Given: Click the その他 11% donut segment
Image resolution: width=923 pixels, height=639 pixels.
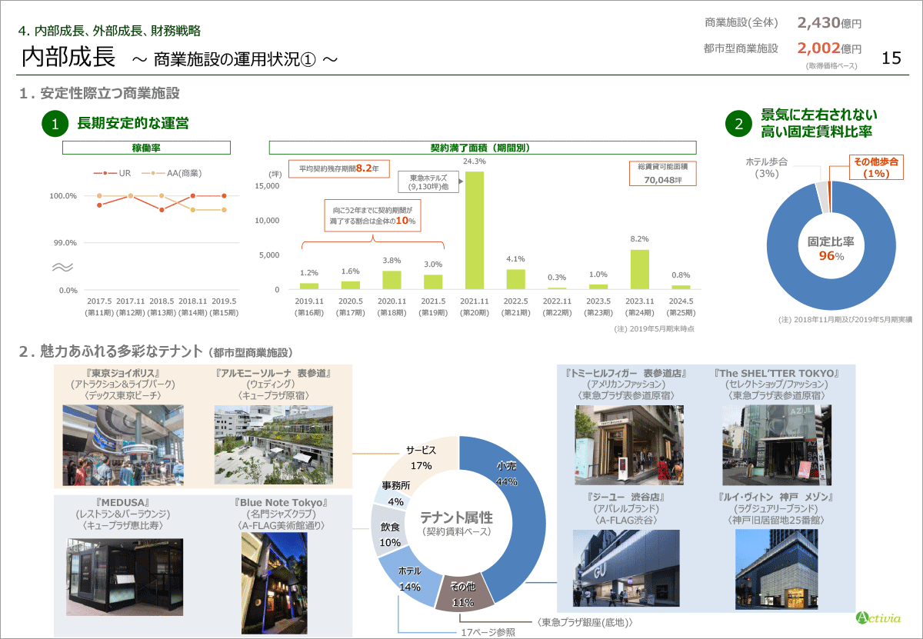Looking at the screenshot, I should click(x=462, y=594).
